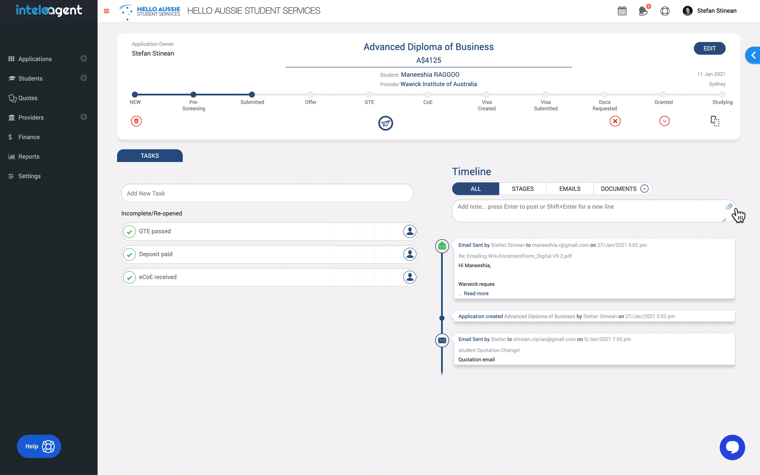Screen dimensions: 760x475
Task: Open Finance in the sidebar menu
Action: (29, 137)
